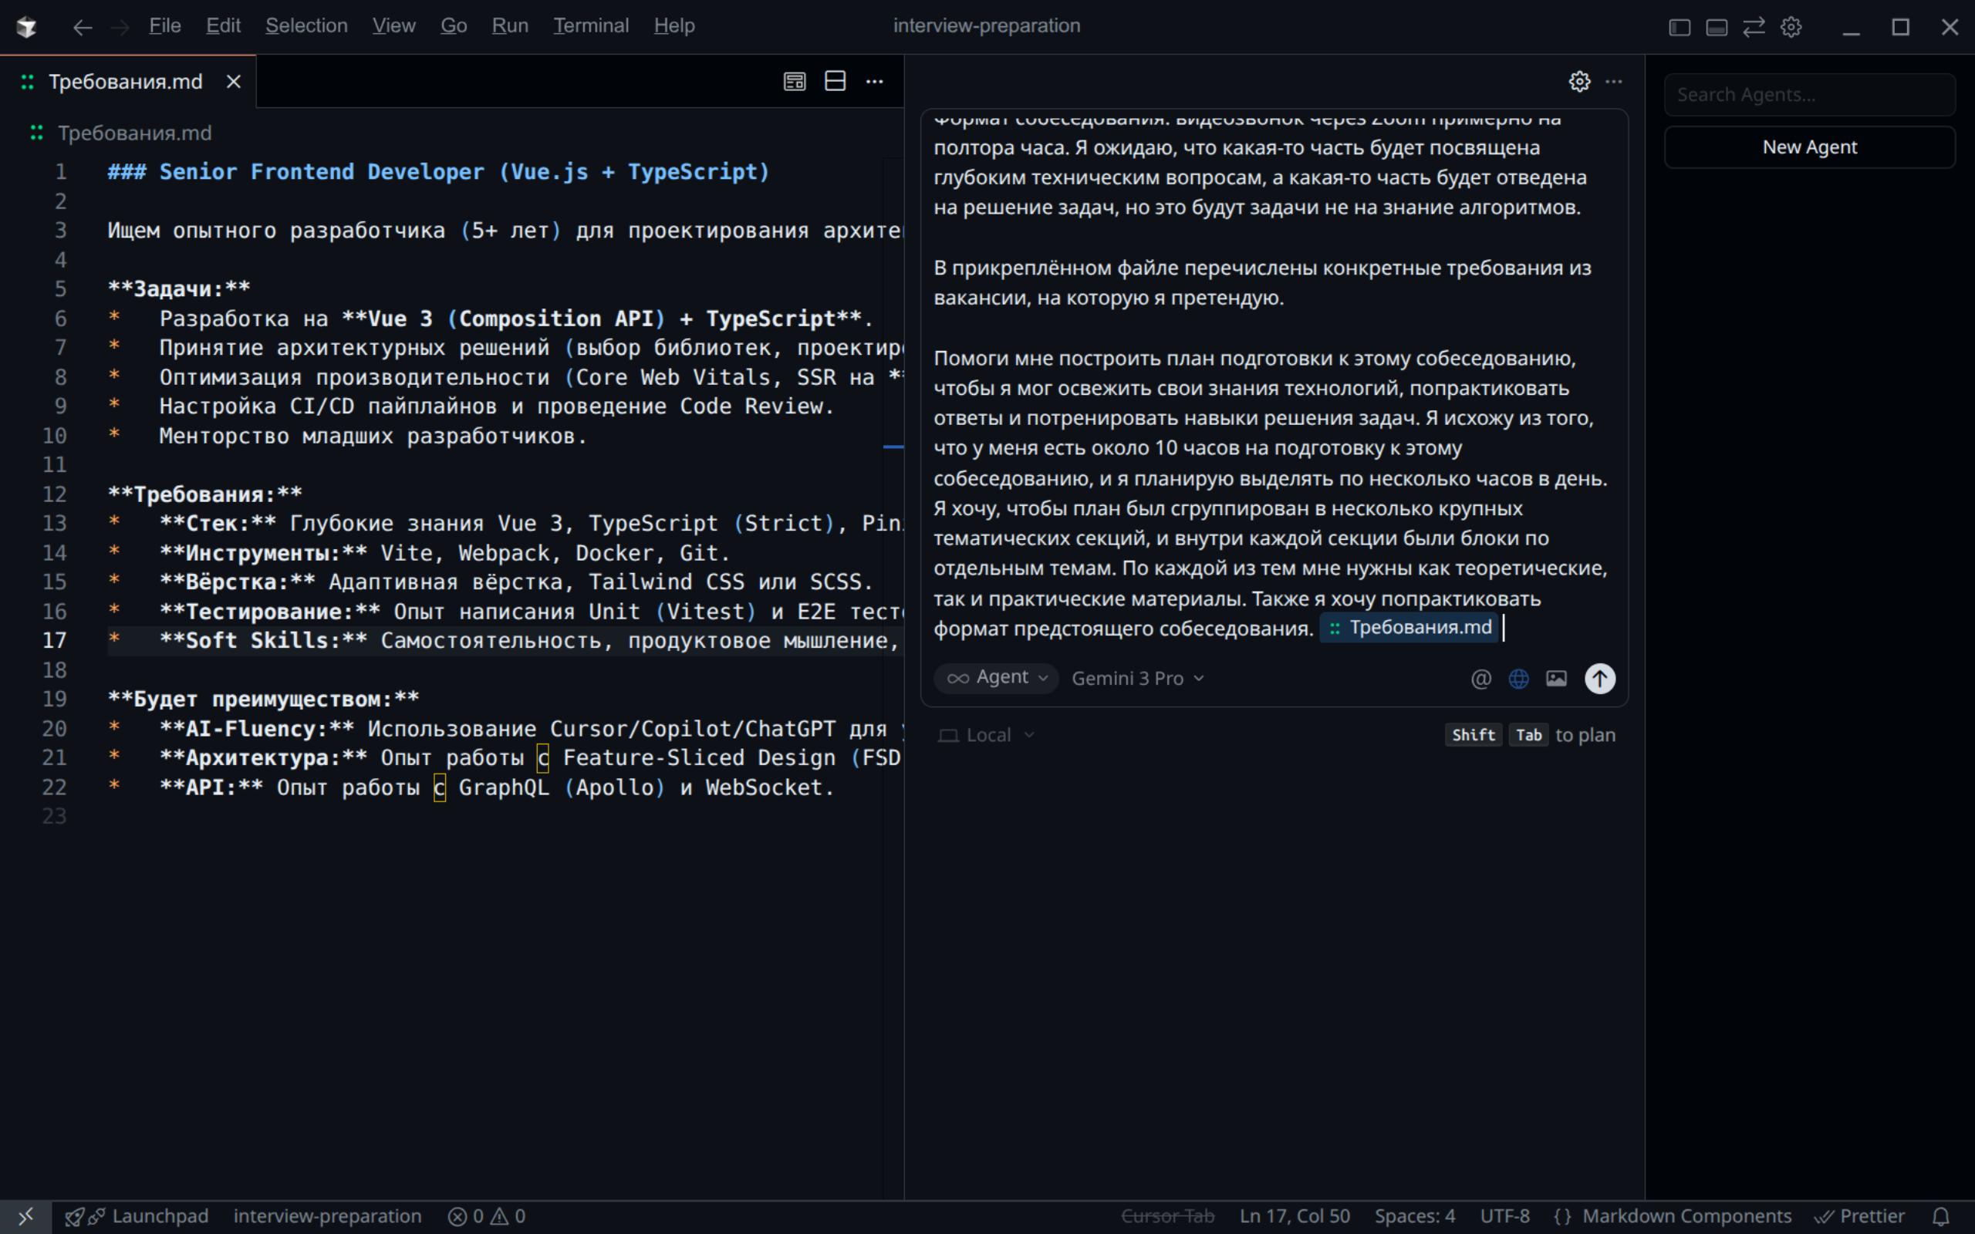Open chat panel settings gear

click(x=1579, y=82)
